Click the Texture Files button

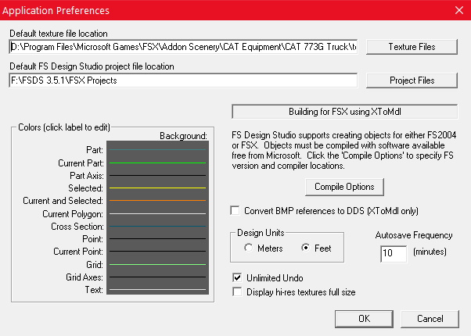pyautogui.click(x=412, y=47)
